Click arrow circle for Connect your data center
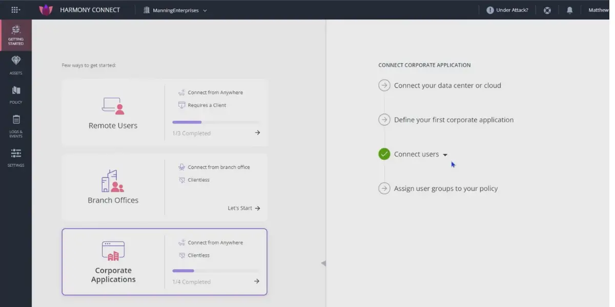The height and width of the screenshot is (307, 615). (x=384, y=85)
